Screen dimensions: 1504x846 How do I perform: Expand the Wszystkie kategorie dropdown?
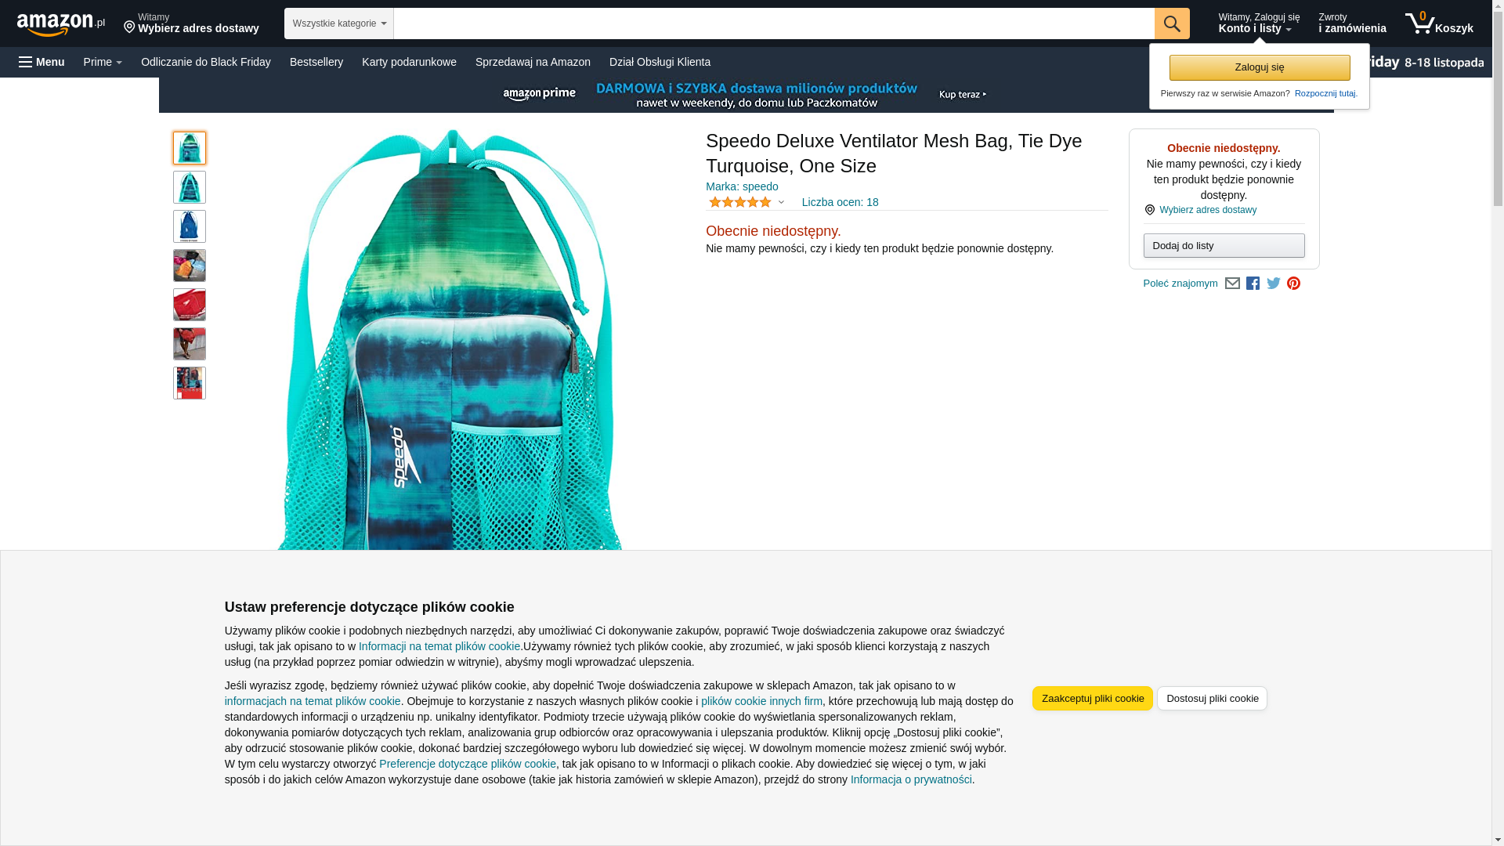(339, 23)
